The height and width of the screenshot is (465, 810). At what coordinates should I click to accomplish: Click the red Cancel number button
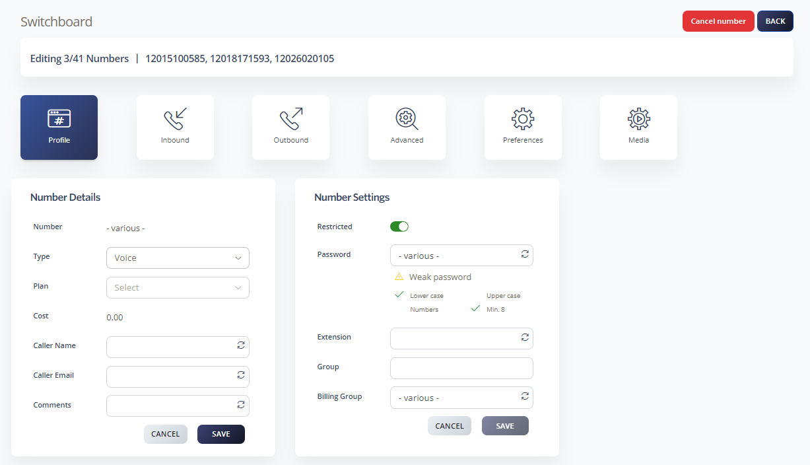(x=718, y=21)
